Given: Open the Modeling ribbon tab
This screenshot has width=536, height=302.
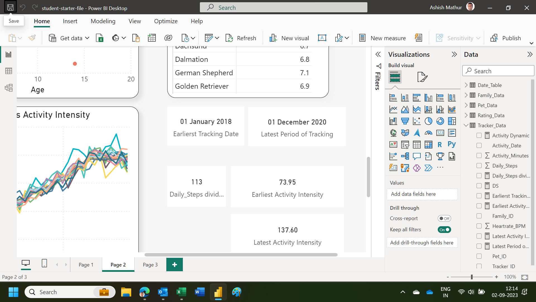Looking at the screenshot, I should coord(103,21).
